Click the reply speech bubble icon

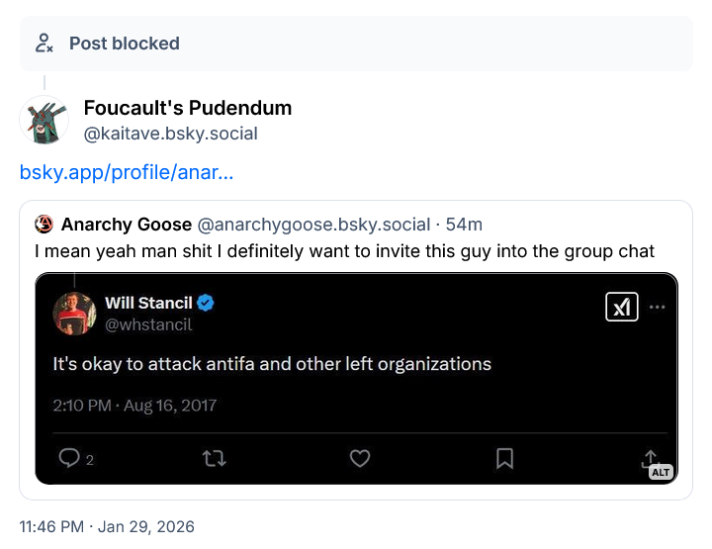point(69,458)
